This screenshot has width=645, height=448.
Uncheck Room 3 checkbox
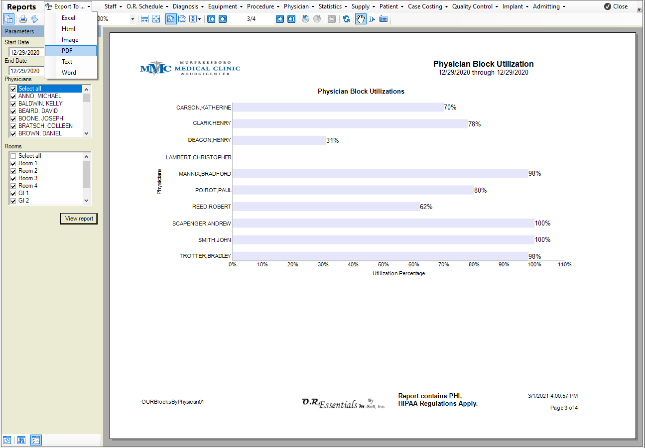tap(13, 178)
